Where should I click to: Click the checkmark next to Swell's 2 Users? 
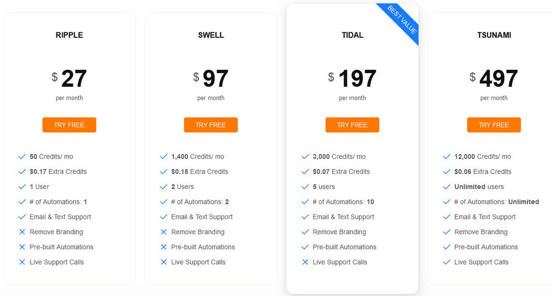coord(164,187)
